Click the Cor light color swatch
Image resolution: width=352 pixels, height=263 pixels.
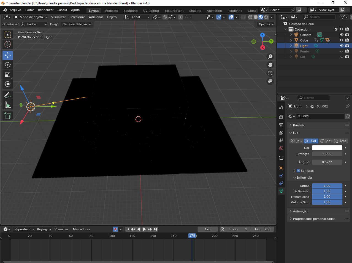click(327, 148)
